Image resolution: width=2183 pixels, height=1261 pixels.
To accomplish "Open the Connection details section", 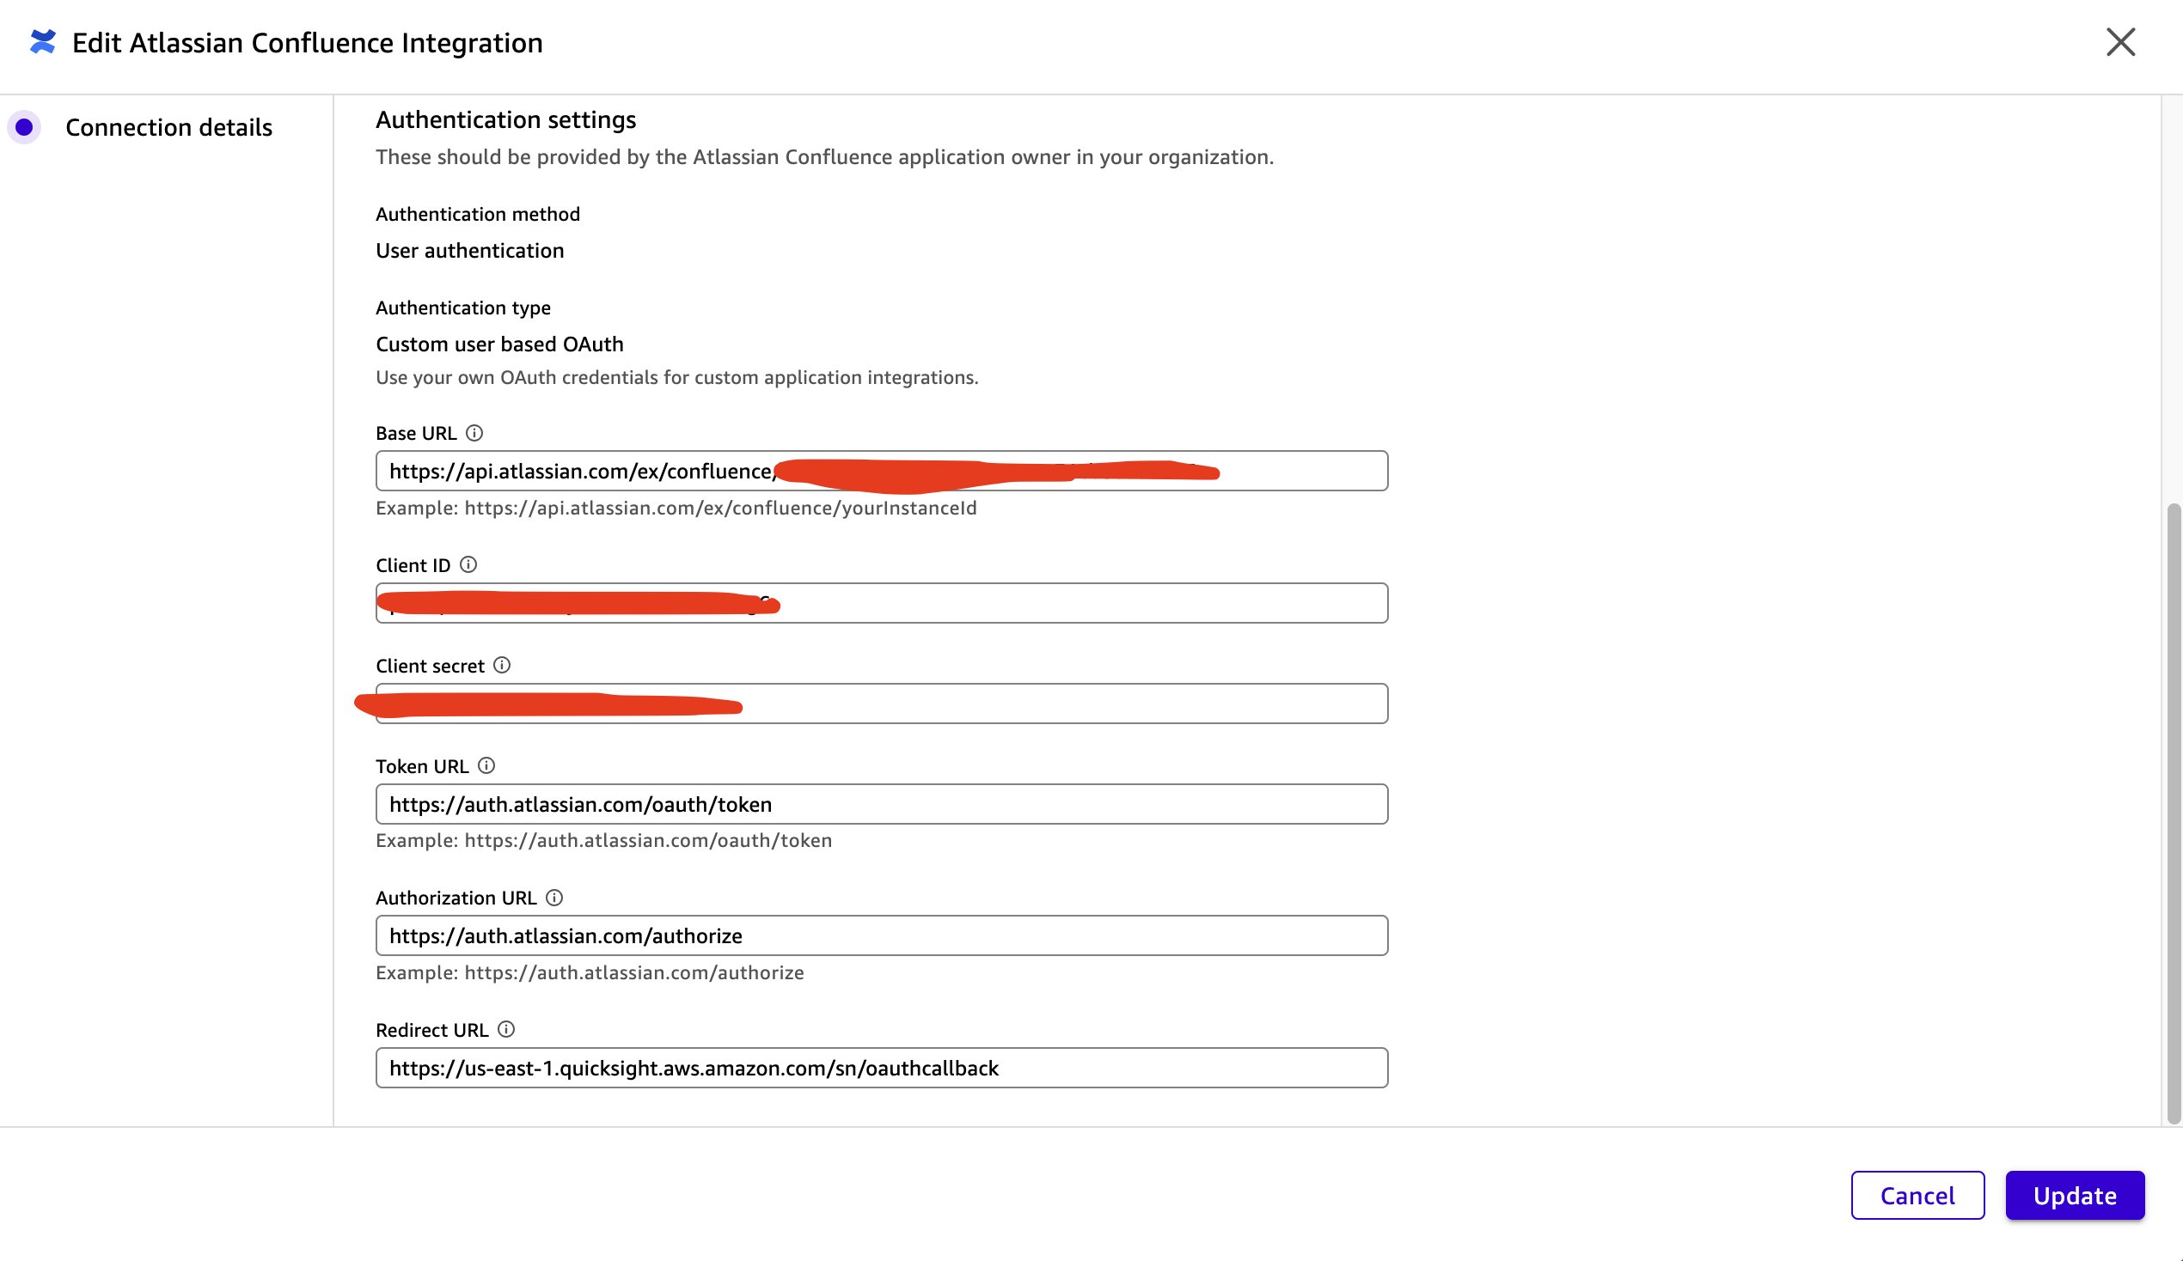I will 169,127.
